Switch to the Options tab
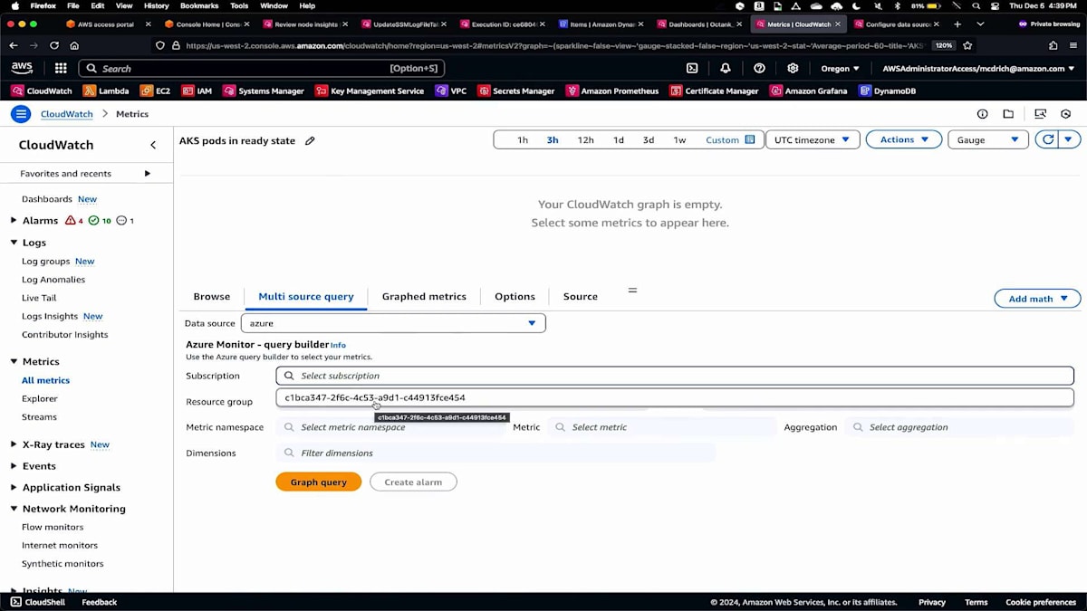Screen dimensions: 1087x611 [515, 296]
